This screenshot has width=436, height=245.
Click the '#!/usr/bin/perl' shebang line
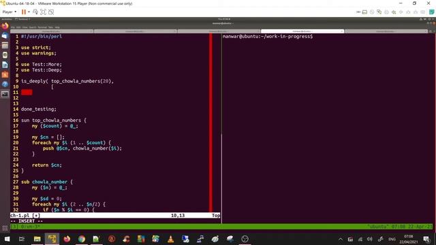(42, 36)
